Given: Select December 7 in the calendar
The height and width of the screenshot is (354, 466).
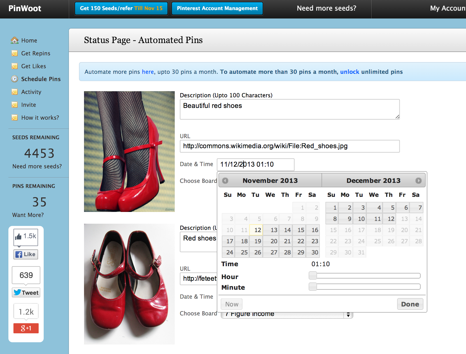Looking at the screenshot, I should (416, 208).
